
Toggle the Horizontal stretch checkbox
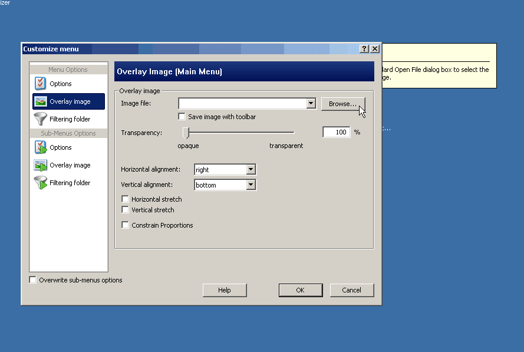(x=125, y=199)
